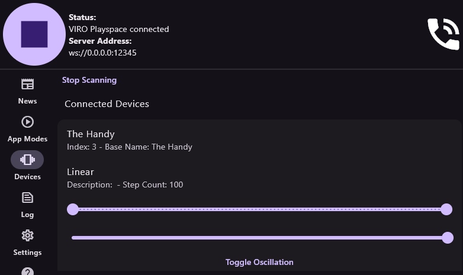This screenshot has height=275, width=463.
Task: Click right handle of dotted range slider
Action: point(446,209)
